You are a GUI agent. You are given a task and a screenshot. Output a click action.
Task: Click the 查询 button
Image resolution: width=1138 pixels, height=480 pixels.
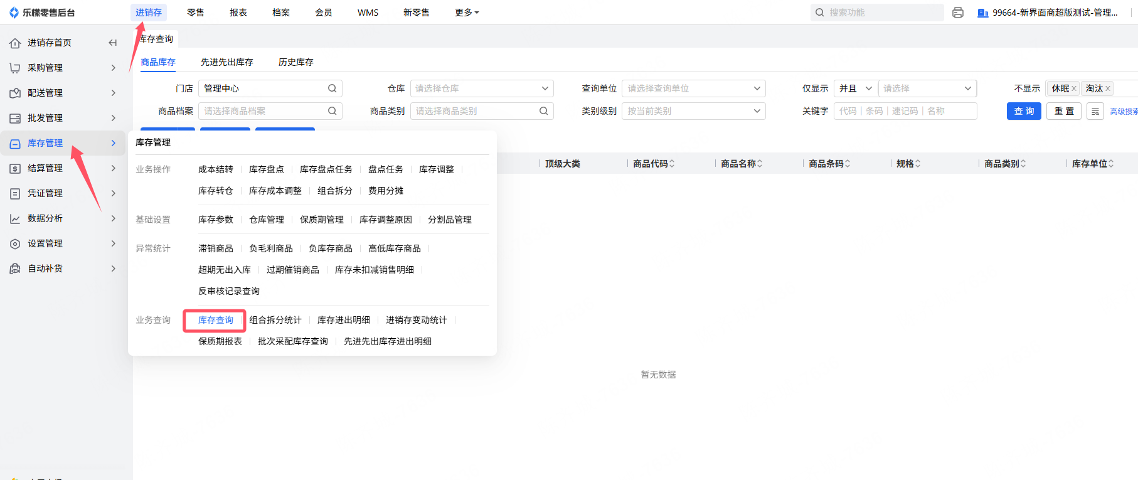pos(1024,111)
